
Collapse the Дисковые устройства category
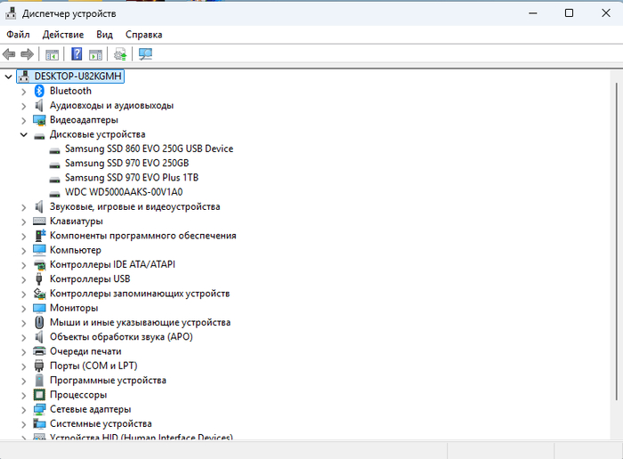click(x=24, y=134)
